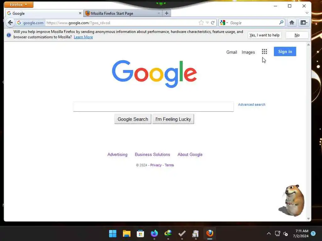
Task: Open Learn More link in notification bar
Action: click(83, 37)
